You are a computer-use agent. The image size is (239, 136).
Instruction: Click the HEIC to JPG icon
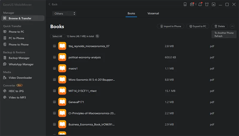tap(5, 91)
